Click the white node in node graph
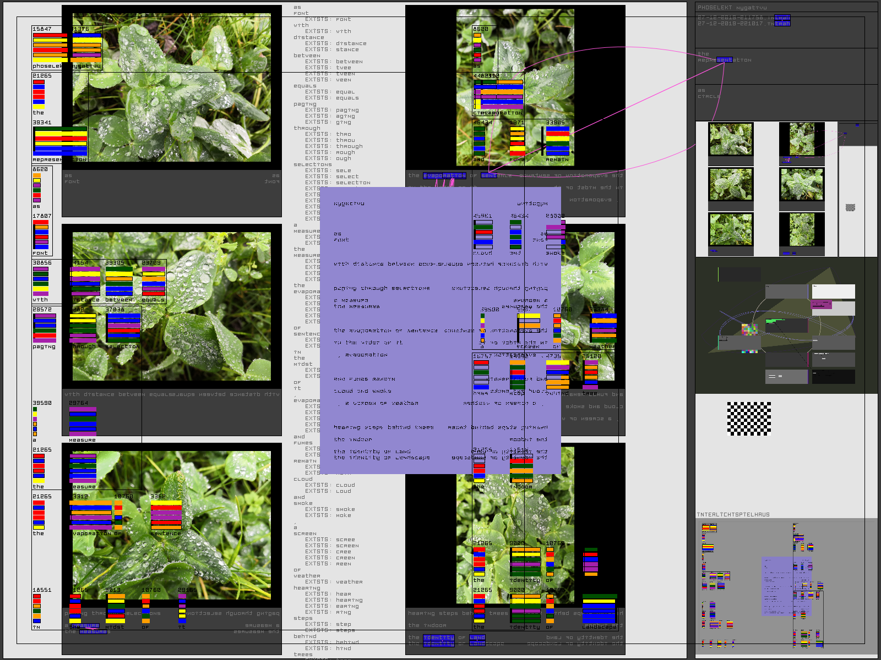This screenshot has width=881, height=660. coord(834,291)
